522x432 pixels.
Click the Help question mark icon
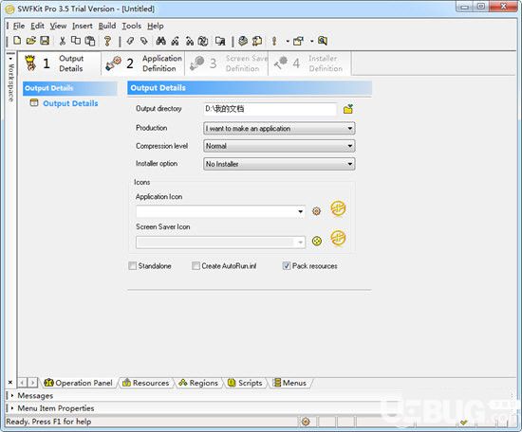[107, 41]
